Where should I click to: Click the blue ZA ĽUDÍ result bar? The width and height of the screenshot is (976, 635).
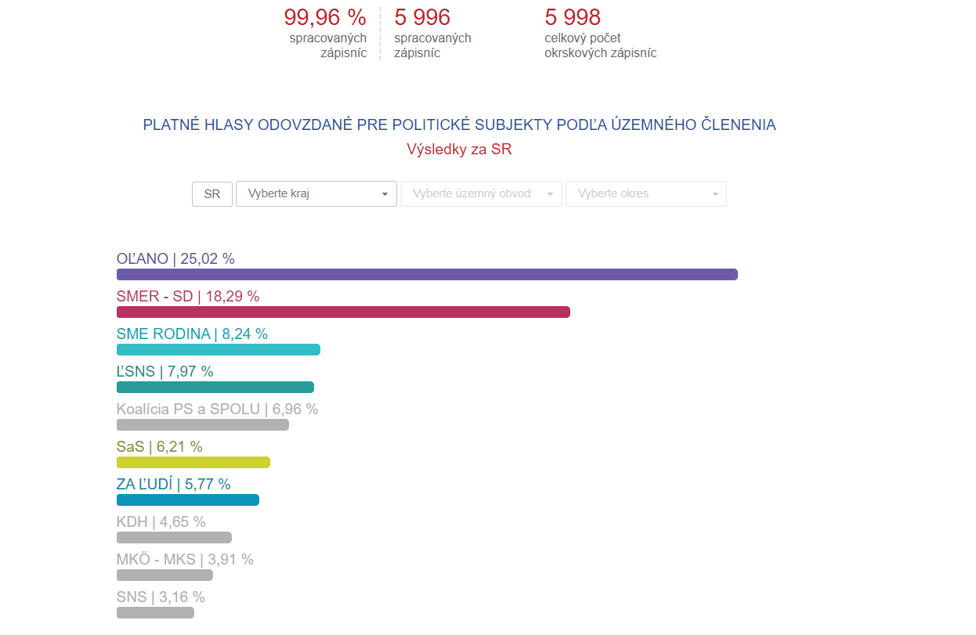tap(188, 500)
